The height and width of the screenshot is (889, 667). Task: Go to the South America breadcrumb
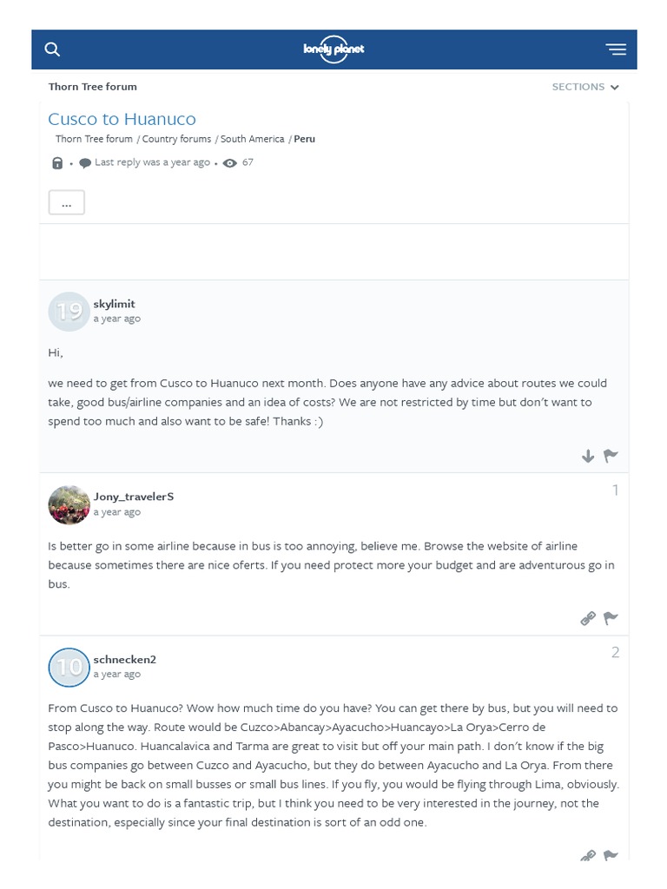[252, 139]
